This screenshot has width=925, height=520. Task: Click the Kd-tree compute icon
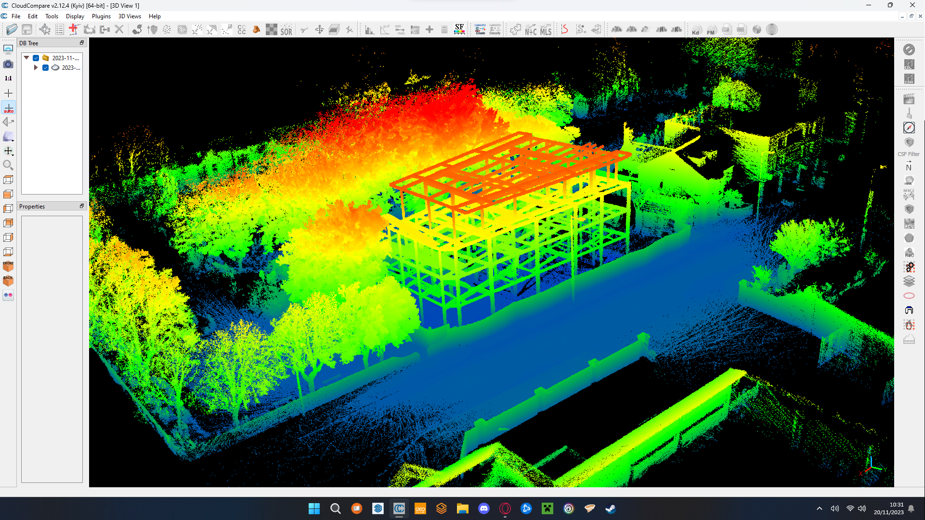[x=696, y=30]
